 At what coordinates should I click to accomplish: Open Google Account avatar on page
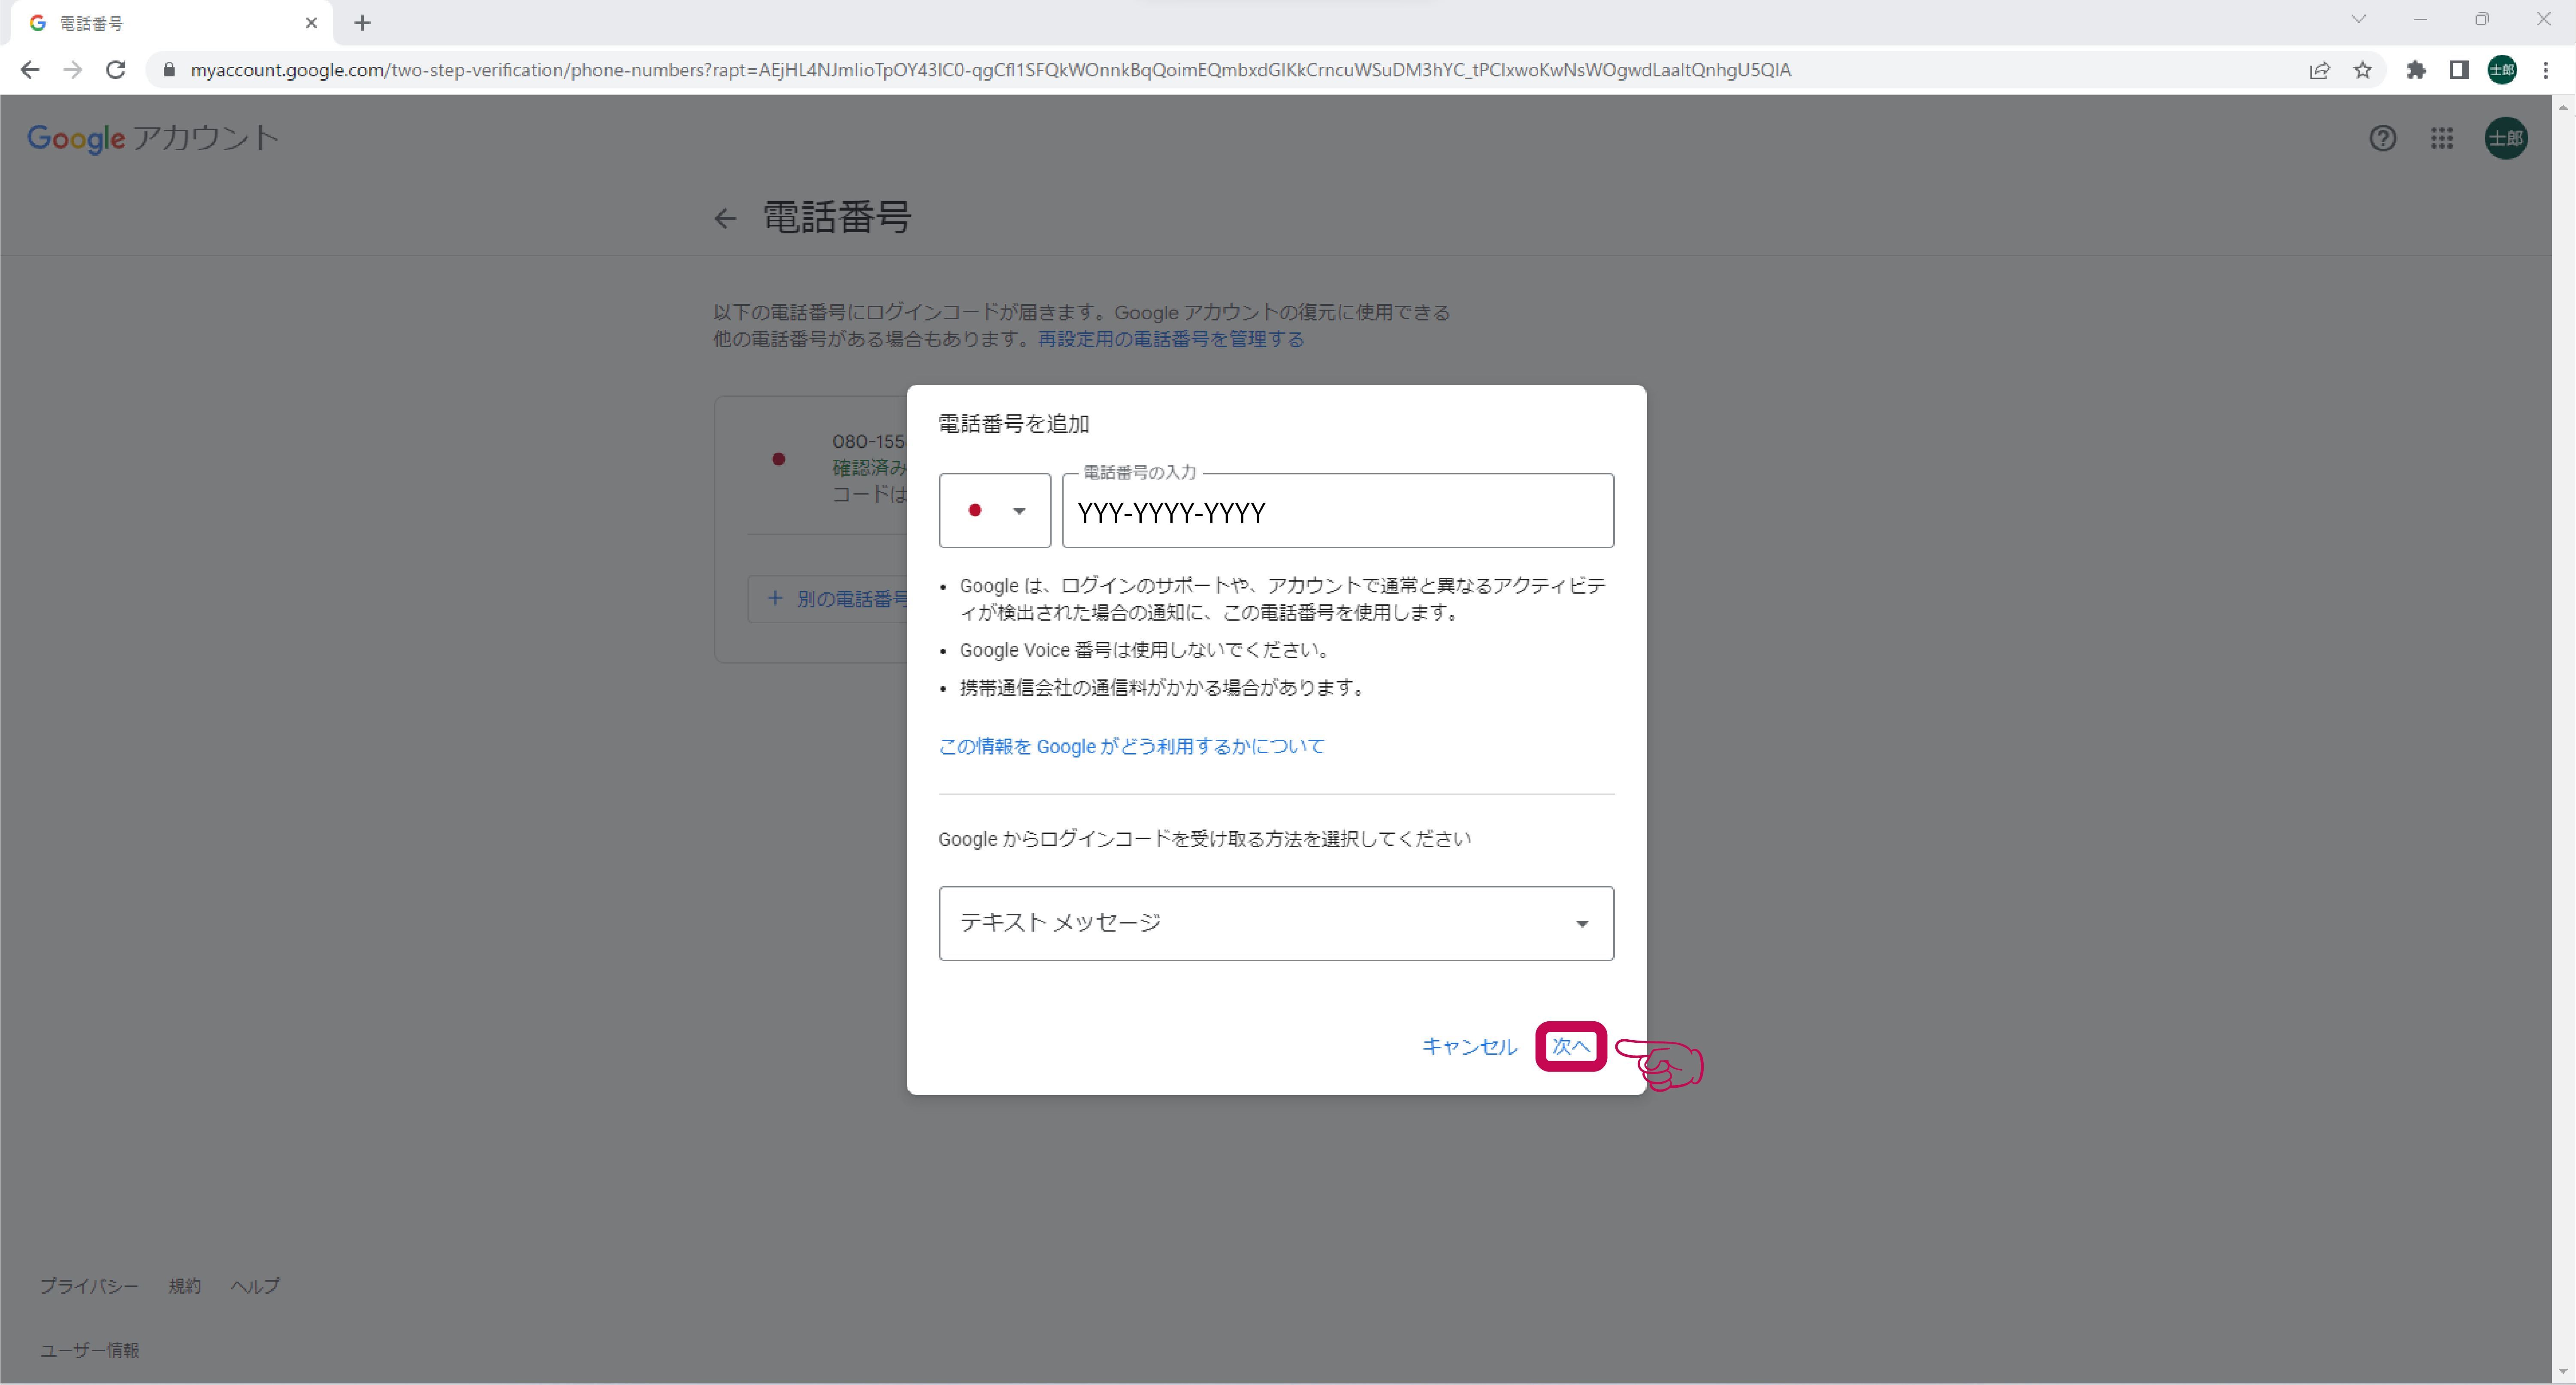click(x=2506, y=138)
